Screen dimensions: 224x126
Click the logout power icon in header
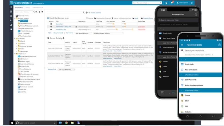tap(192, 3)
